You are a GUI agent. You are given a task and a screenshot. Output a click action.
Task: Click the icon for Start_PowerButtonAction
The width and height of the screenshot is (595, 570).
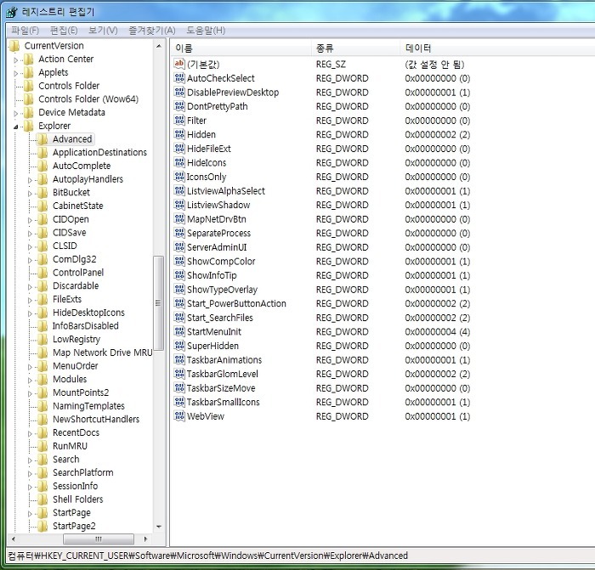pos(179,303)
